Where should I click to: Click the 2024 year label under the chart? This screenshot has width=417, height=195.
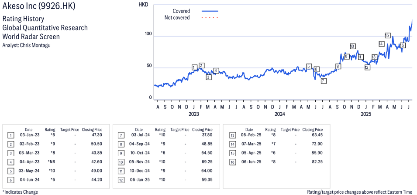279,114
